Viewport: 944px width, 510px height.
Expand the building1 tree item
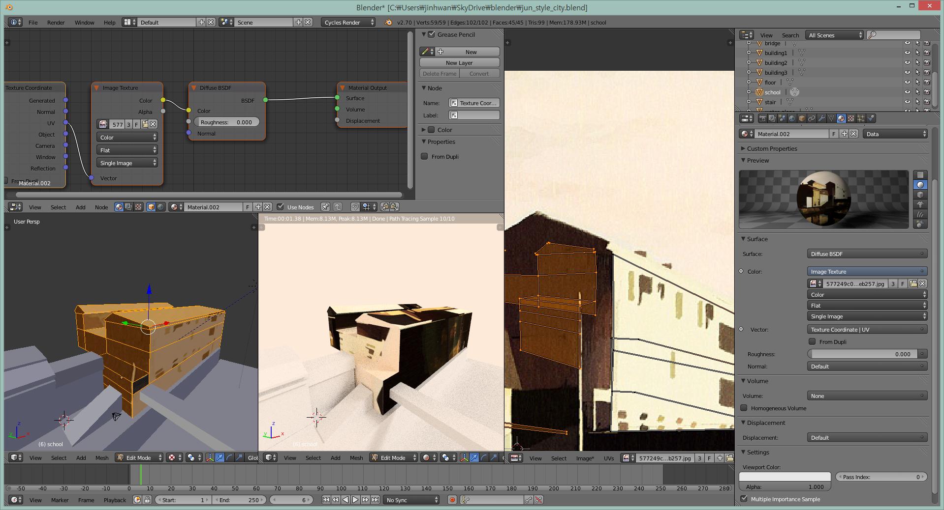click(x=749, y=53)
